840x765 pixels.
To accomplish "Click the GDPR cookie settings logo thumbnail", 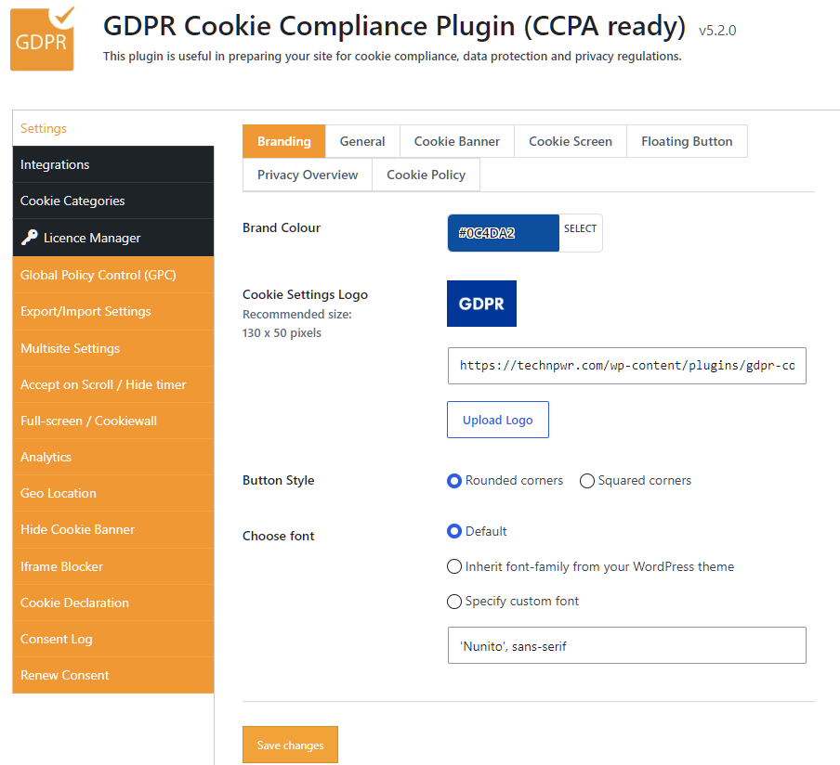I will (x=481, y=304).
